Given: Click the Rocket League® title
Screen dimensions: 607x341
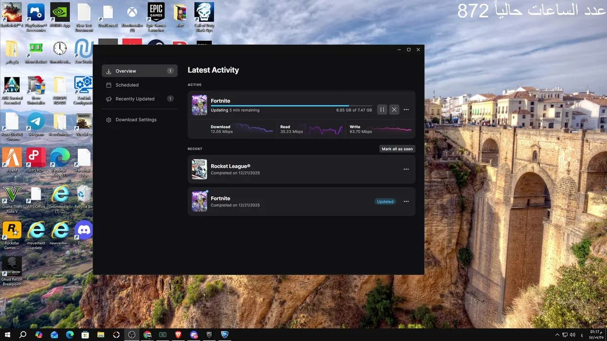Looking at the screenshot, I should 230,166.
